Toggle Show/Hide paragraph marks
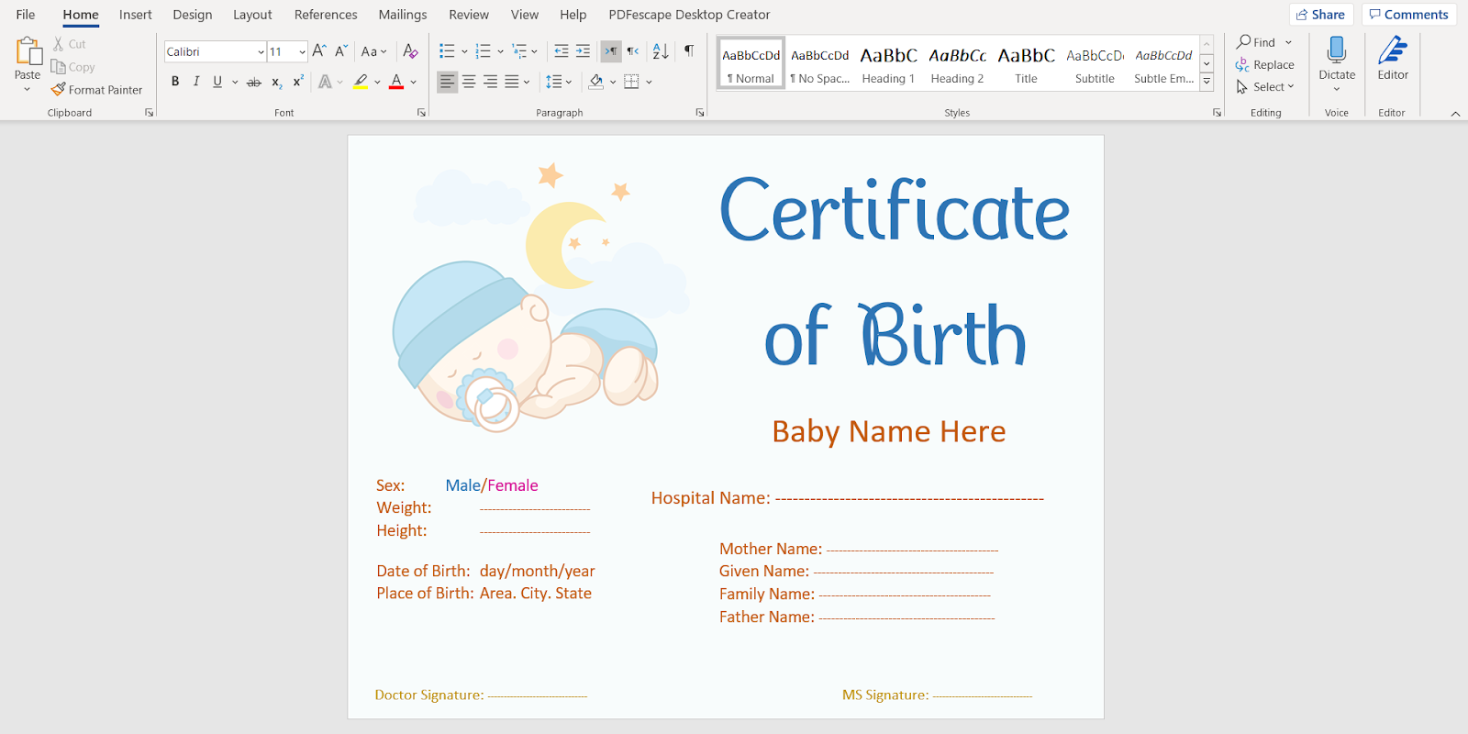Image resolution: width=1468 pixels, height=734 pixels. tap(689, 51)
